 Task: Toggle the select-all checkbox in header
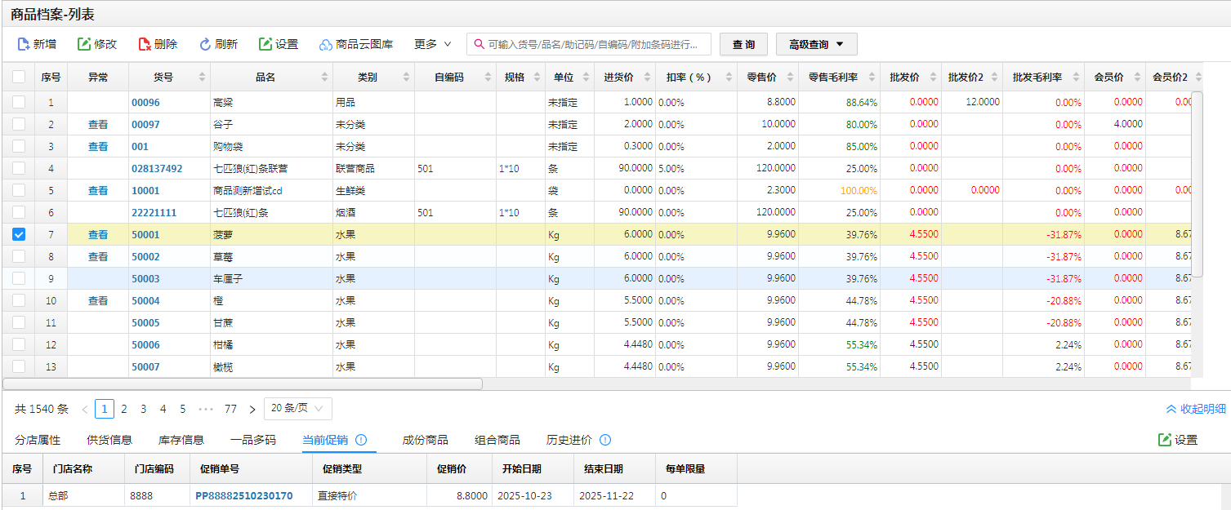click(x=19, y=77)
